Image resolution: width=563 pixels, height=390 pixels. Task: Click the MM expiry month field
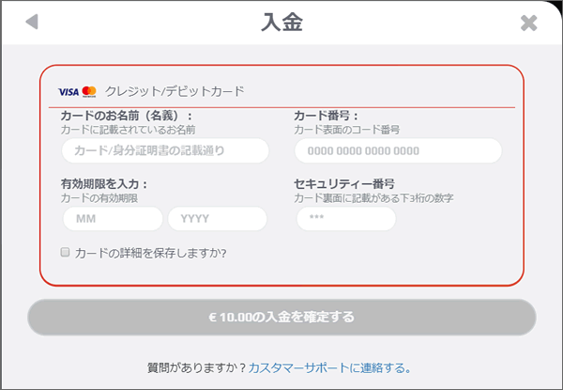[x=113, y=219]
